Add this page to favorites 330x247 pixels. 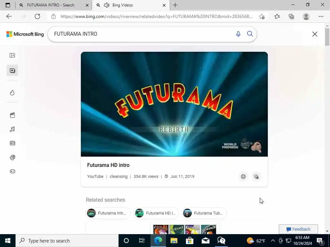(262, 16)
